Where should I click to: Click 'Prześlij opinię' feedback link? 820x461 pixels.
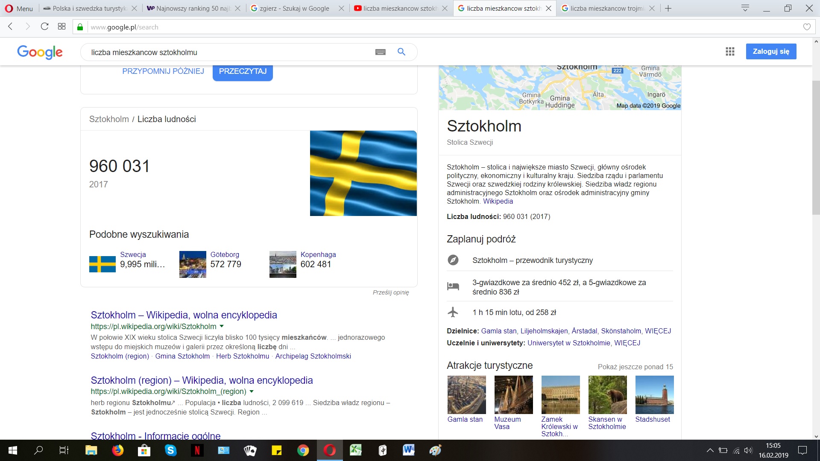(x=391, y=292)
